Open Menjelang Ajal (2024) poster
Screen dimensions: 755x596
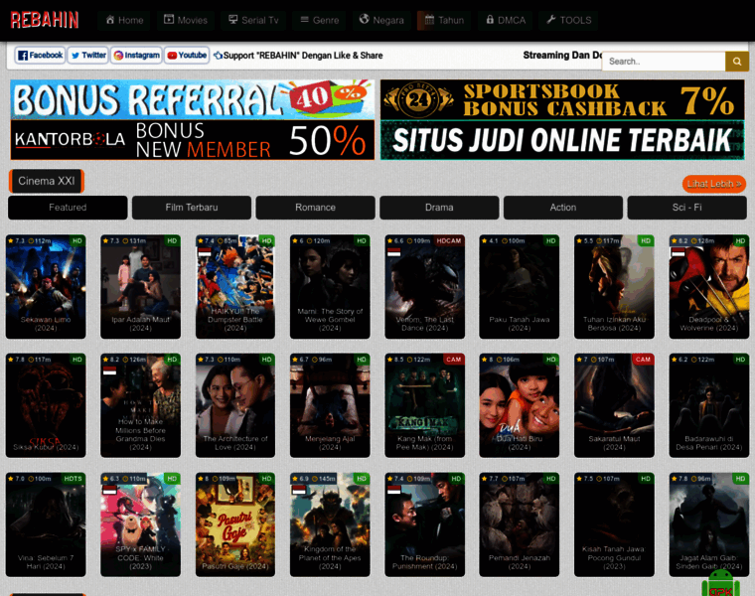(330, 406)
